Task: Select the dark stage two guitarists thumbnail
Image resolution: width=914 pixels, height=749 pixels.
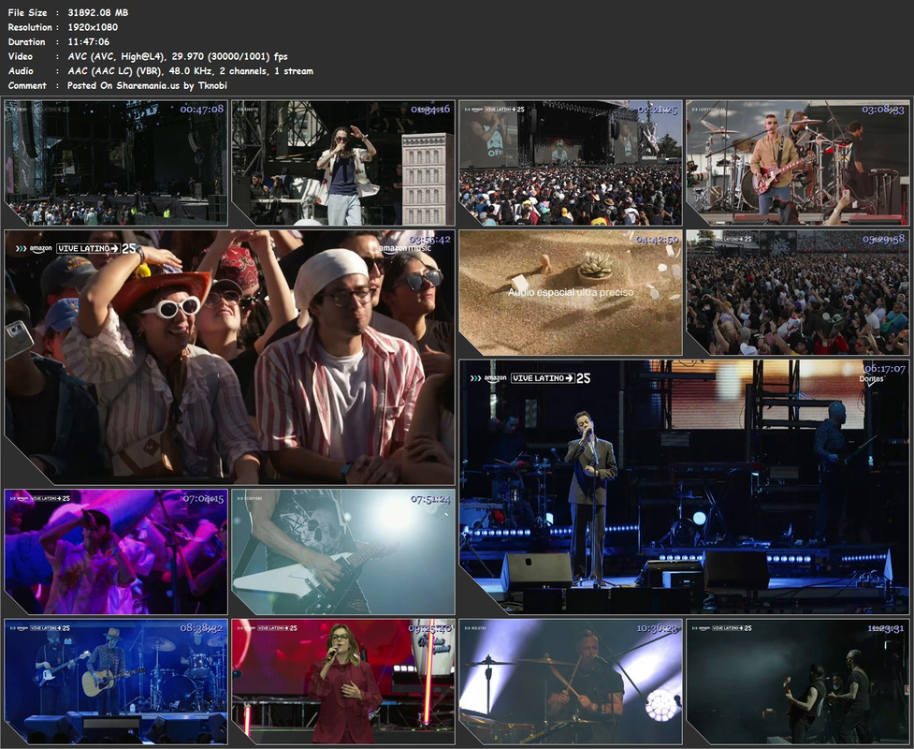Action: click(798, 682)
